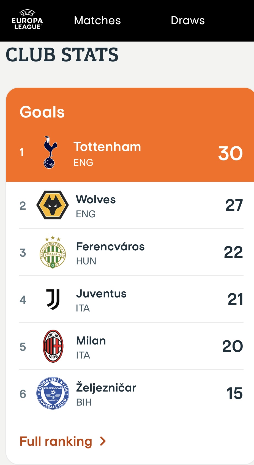Tap the AC Milan crest
This screenshot has width=254, height=465.
coord(53,346)
